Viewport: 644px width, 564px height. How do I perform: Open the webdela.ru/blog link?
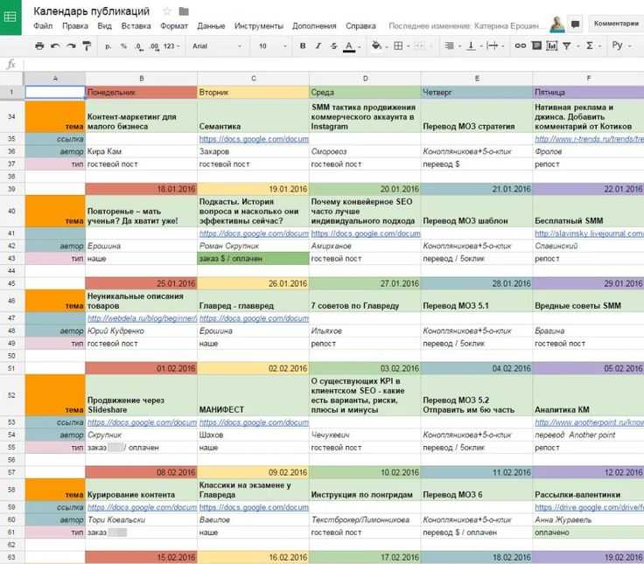pos(142,318)
